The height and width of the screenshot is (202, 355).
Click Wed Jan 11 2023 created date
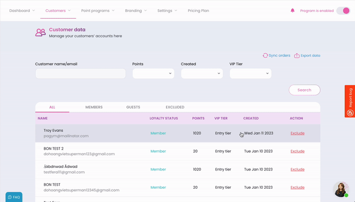pyautogui.click(x=259, y=133)
